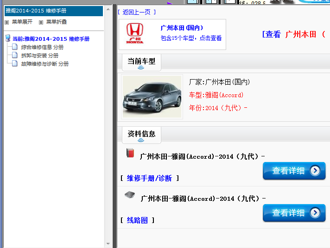Click the Guangzhou Honda logo

pos(135,33)
